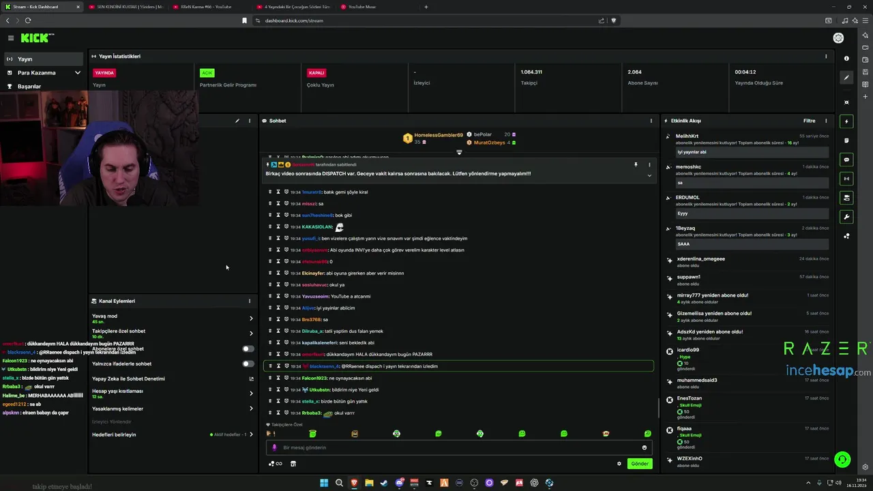Expand the chat leaderboard arrow
Viewport: 873px width, 491px height.
pyautogui.click(x=459, y=152)
